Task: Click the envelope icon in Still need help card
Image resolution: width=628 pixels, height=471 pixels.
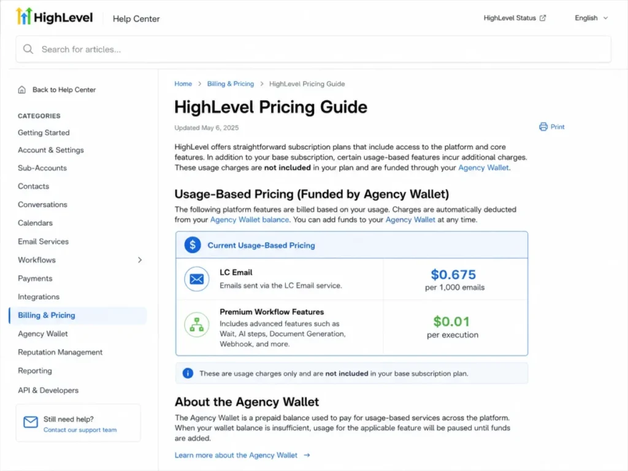Action: click(x=31, y=422)
